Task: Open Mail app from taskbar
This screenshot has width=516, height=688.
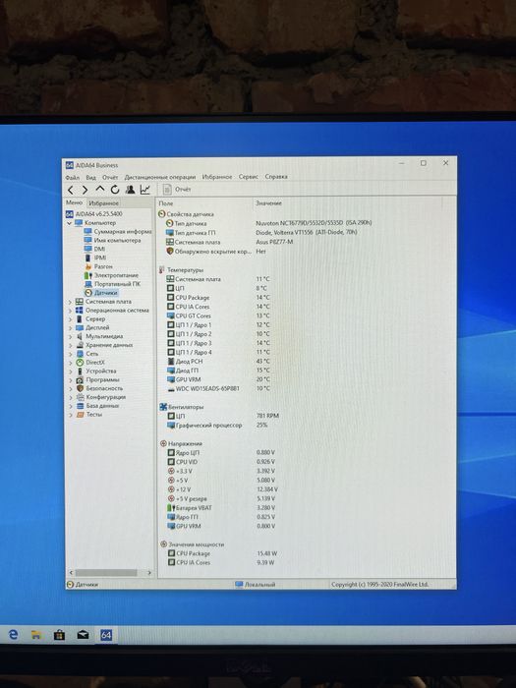Action: click(x=83, y=635)
